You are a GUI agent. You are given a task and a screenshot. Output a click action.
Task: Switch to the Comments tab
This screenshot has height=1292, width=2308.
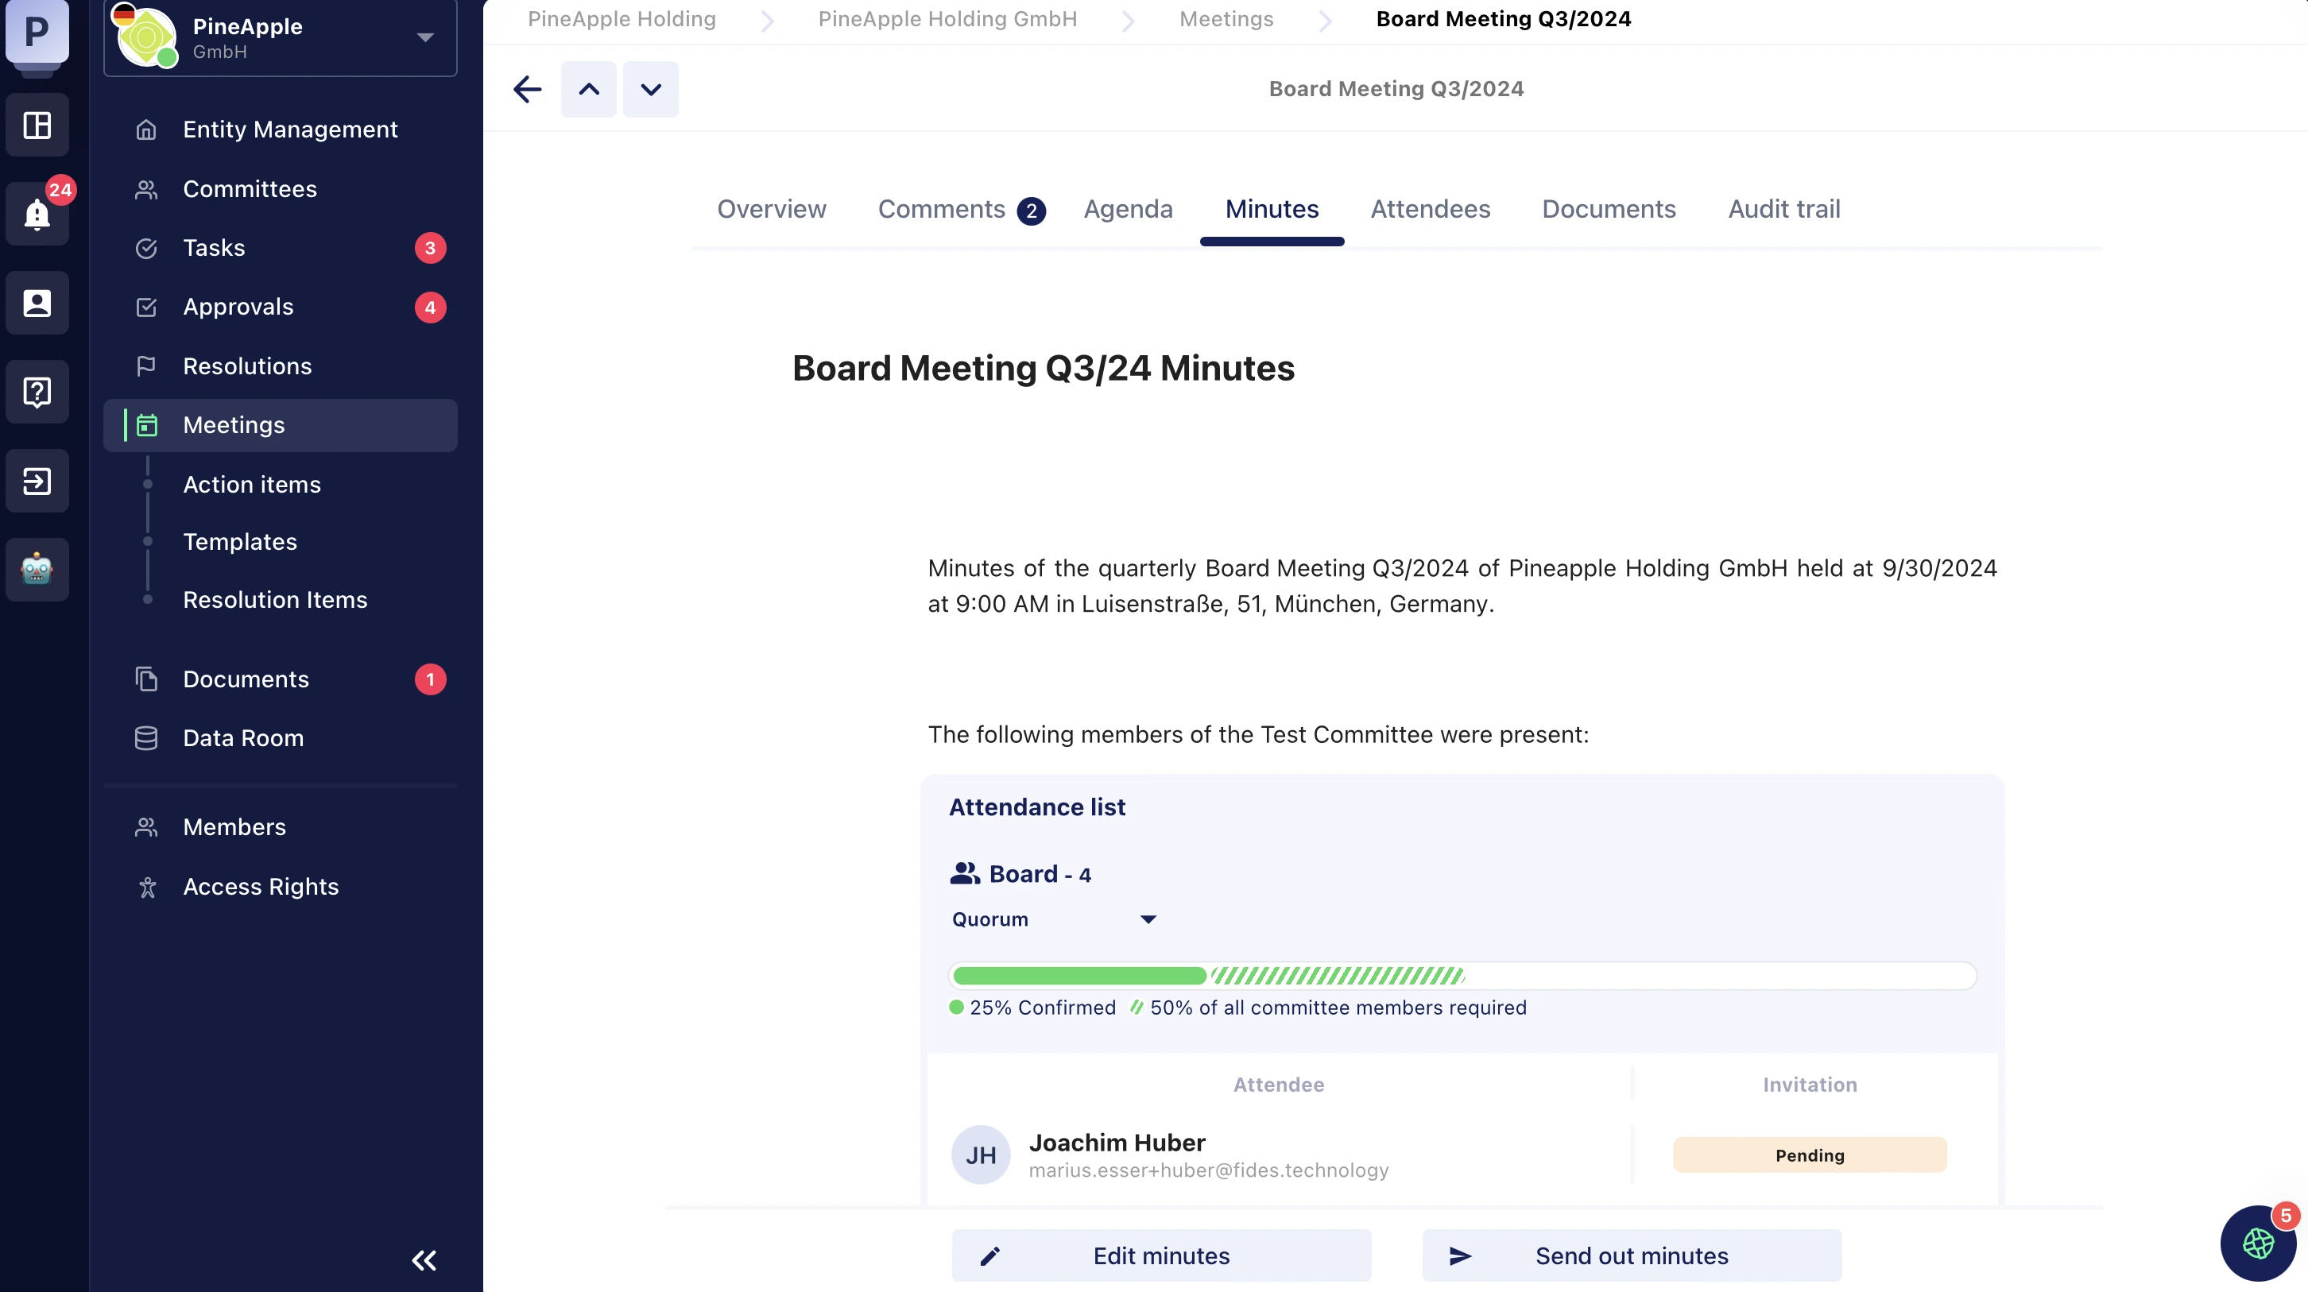(x=962, y=210)
